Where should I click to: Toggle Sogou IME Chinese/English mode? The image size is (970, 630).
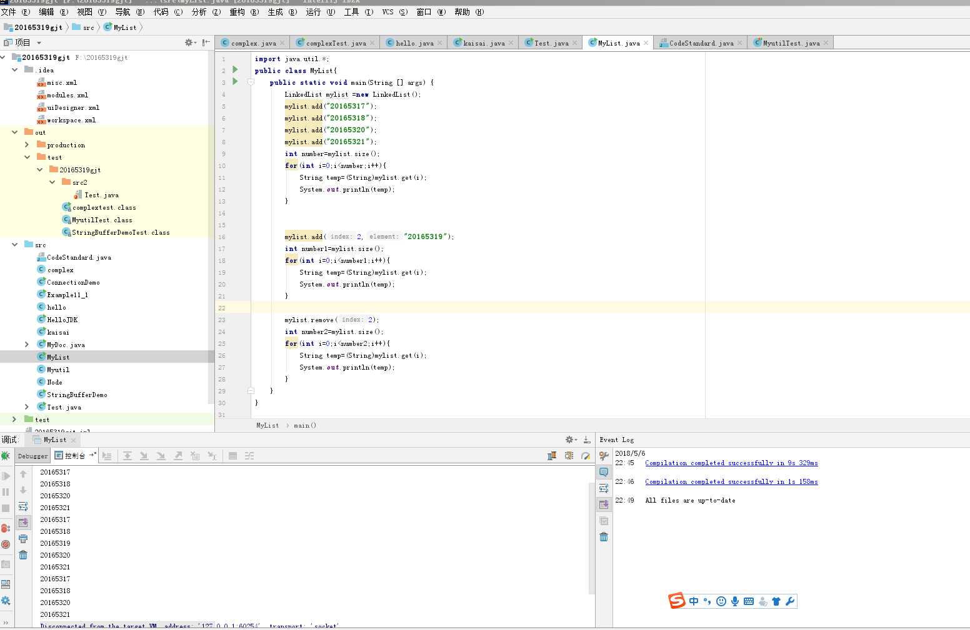694,601
